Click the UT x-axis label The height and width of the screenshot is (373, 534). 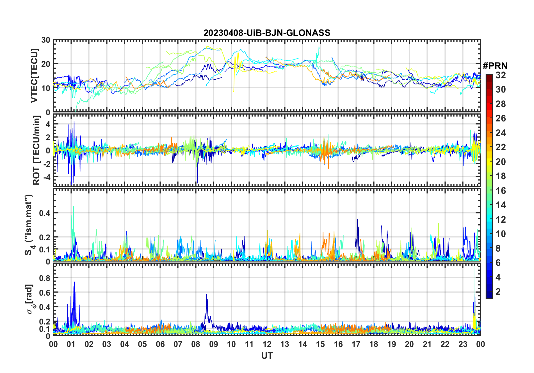(x=267, y=356)
